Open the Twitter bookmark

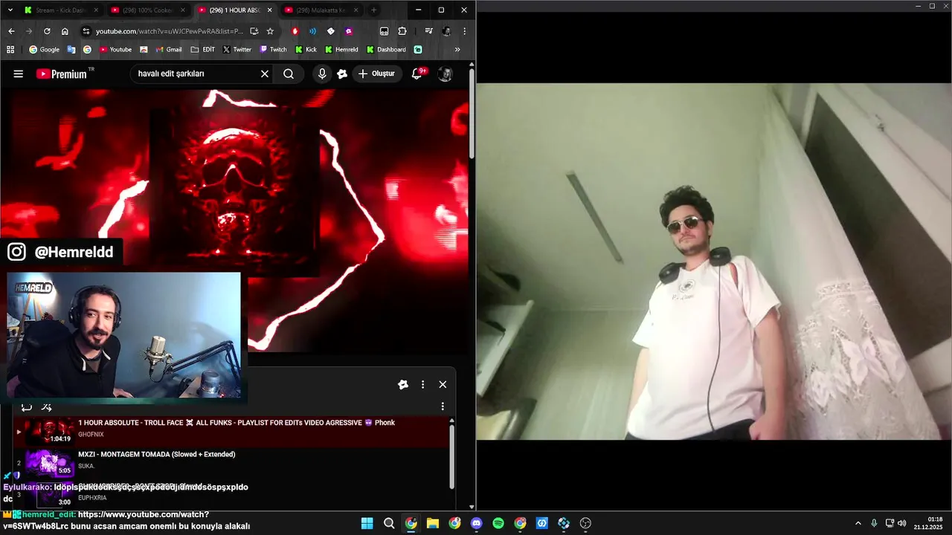pos(237,50)
